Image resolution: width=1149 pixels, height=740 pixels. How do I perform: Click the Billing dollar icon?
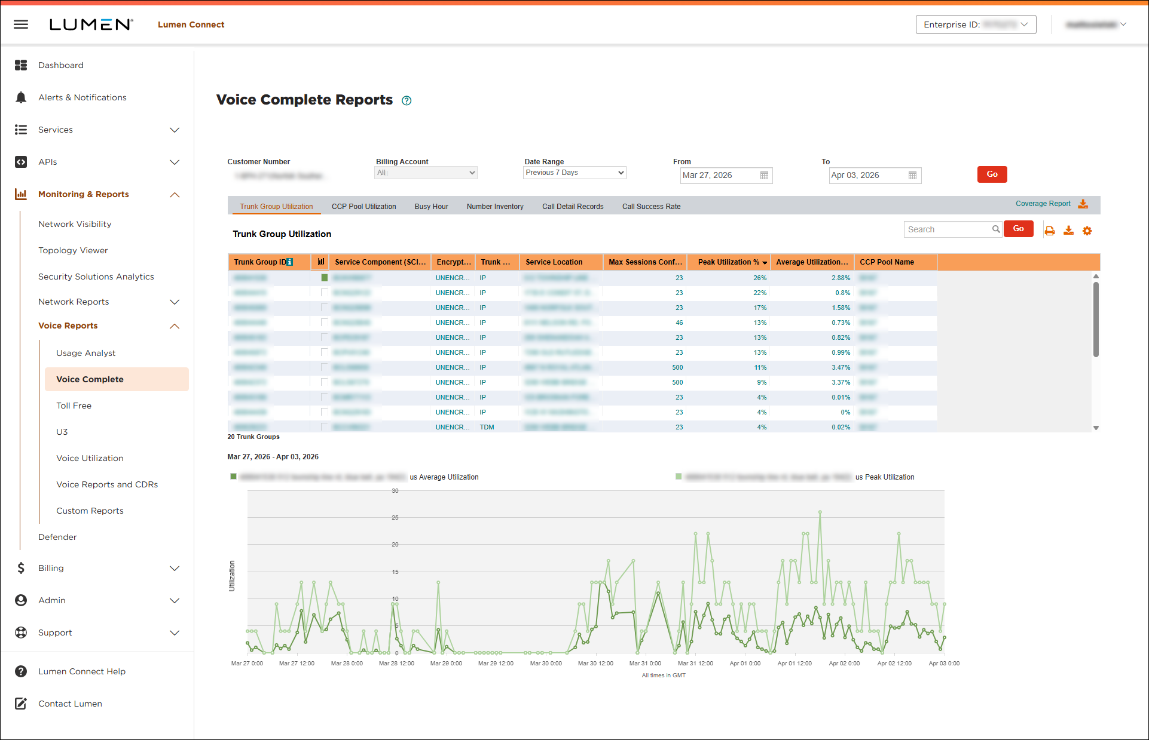click(x=21, y=568)
